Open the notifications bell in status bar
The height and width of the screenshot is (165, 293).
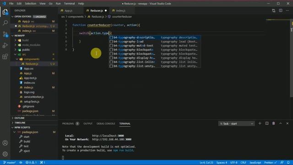click(288, 163)
